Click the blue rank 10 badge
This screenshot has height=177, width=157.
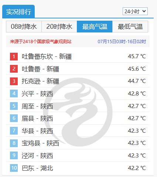pyautogui.click(x=14, y=168)
